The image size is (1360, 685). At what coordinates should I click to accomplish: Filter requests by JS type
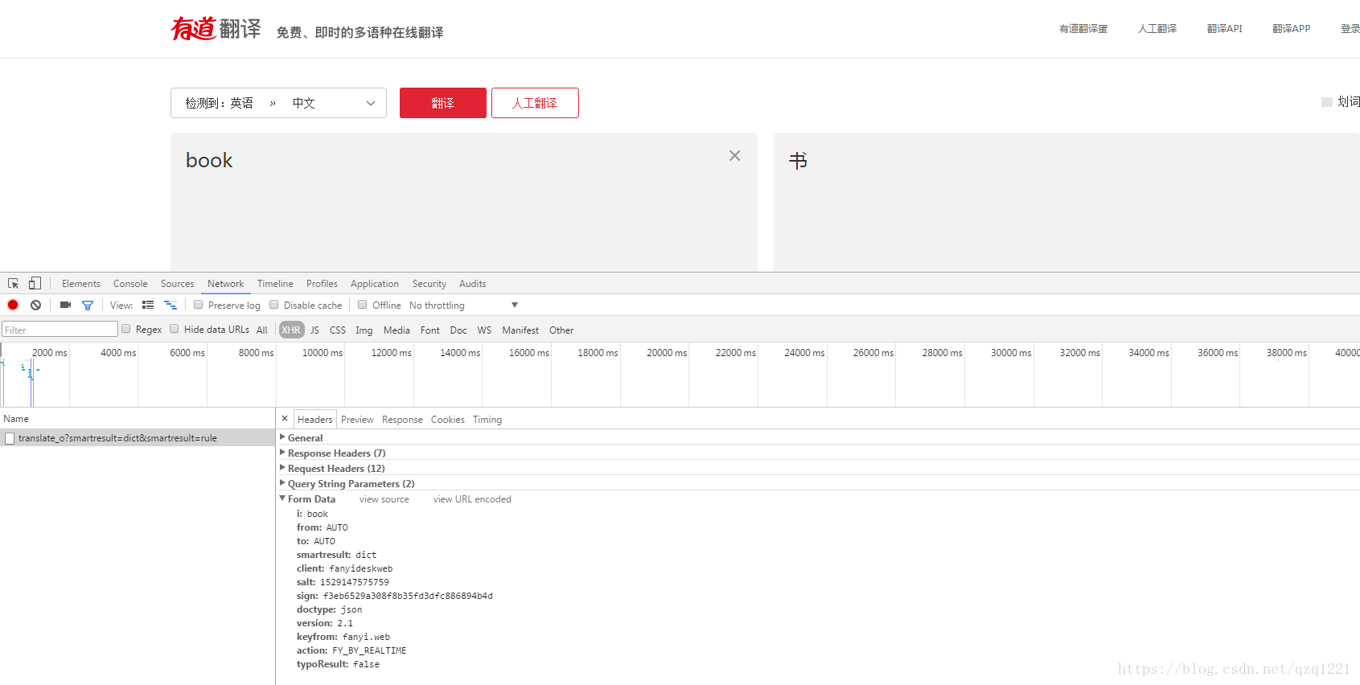[314, 330]
